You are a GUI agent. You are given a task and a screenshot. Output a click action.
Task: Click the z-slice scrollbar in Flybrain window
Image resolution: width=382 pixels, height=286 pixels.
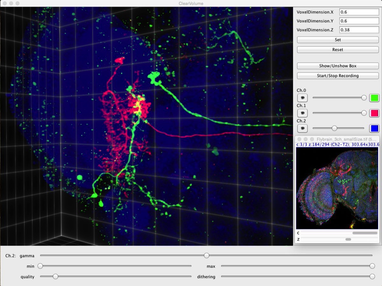coord(348,239)
